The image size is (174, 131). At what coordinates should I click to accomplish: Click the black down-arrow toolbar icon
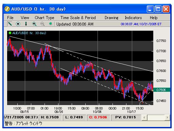(x=26, y=24)
